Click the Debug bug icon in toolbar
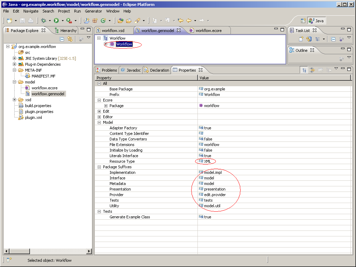The height and width of the screenshot is (267, 356). [43, 21]
